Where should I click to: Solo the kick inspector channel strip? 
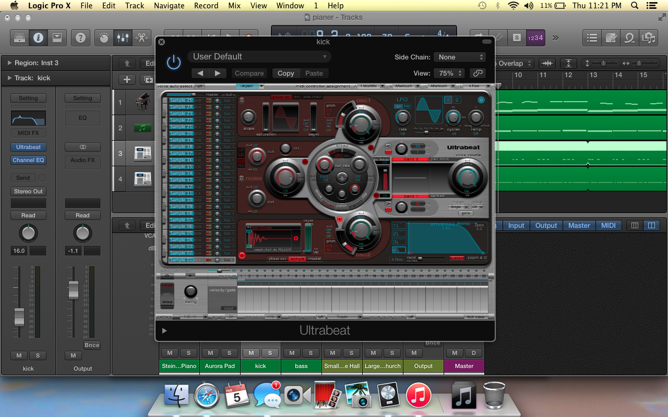pyautogui.click(x=38, y=355)
